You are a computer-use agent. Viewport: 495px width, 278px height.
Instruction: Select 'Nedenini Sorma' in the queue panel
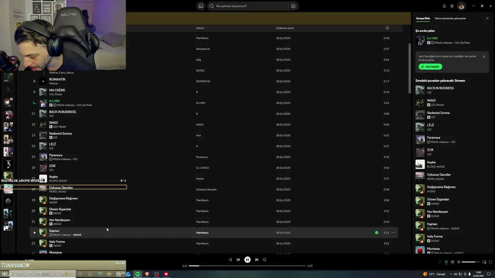pyautogui.click(x=438, y=113)
